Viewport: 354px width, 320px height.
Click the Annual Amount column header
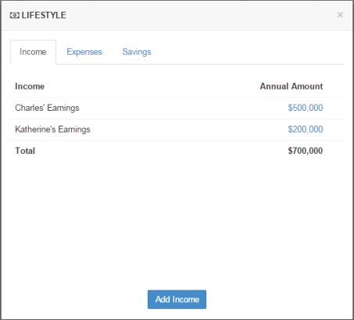(291, 87)
